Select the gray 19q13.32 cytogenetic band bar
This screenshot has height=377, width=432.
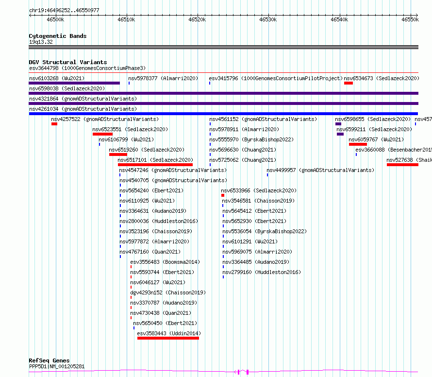(223, 47)
